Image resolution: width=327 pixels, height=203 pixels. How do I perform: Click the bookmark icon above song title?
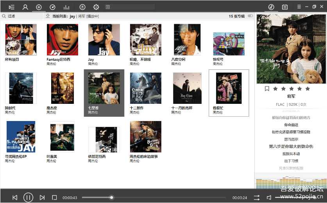[x=267, y=89]
